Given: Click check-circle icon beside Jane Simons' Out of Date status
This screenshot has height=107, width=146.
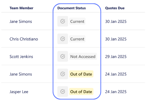Looking at the screenshot, I should [x=63, y=74].
